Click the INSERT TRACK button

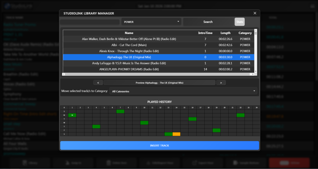pos(160,146)
